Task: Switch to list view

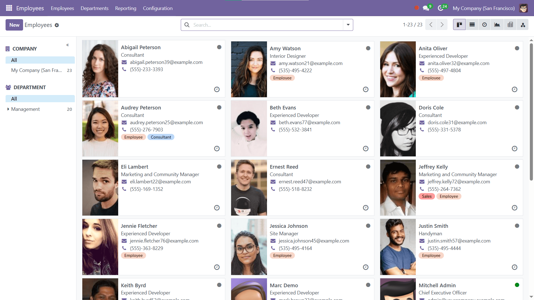Action: point(472,24)
